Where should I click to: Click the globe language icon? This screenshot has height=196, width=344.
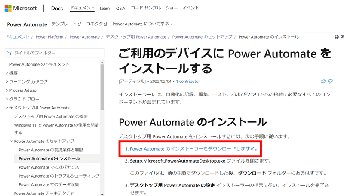coord(337,37)
